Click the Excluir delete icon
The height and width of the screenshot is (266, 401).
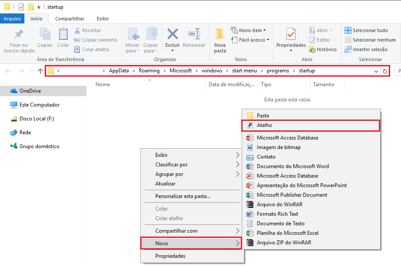click(173, 34)
